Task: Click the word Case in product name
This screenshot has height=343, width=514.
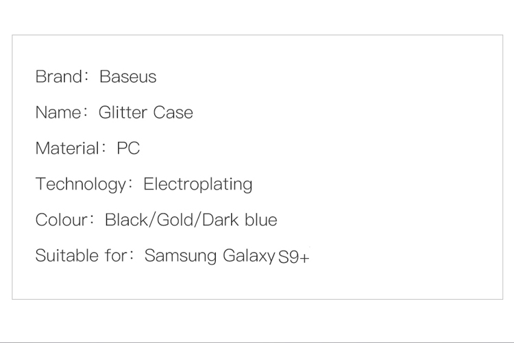Action: [x=173, y=113]
